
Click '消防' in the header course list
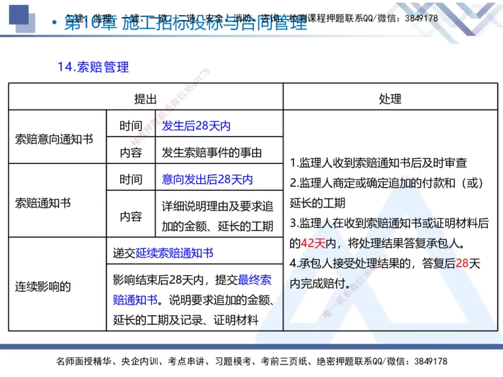tap(241, 16)
